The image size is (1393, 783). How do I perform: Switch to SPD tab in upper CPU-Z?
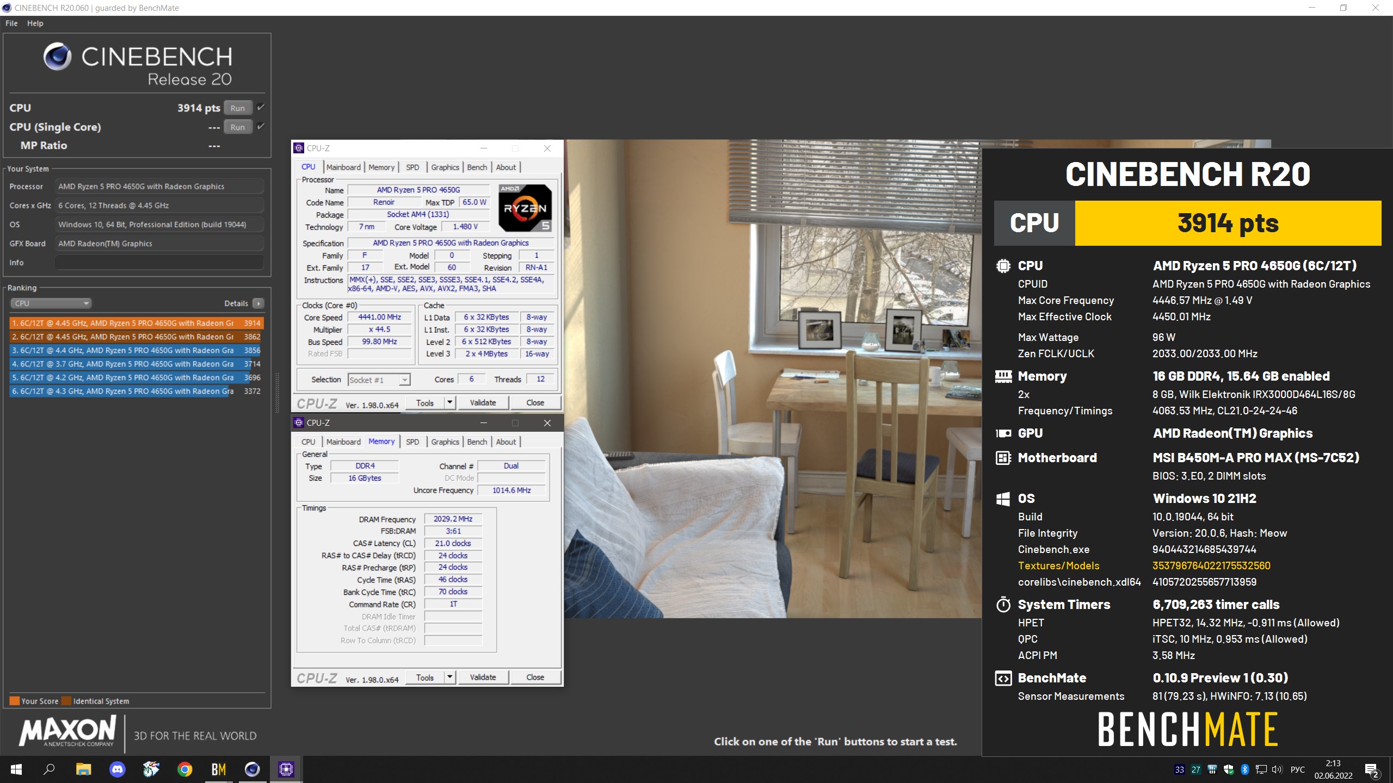point(412,167)
